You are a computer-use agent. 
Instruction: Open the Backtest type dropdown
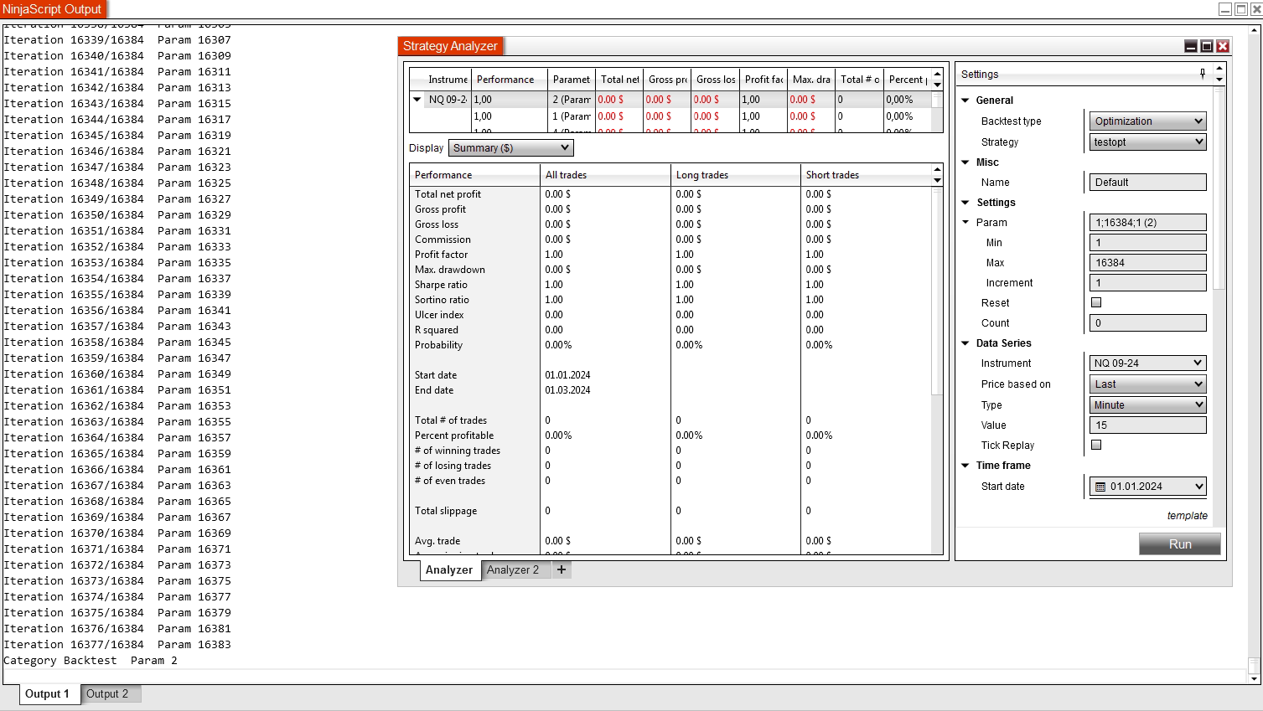click(x=1147, y=121)
